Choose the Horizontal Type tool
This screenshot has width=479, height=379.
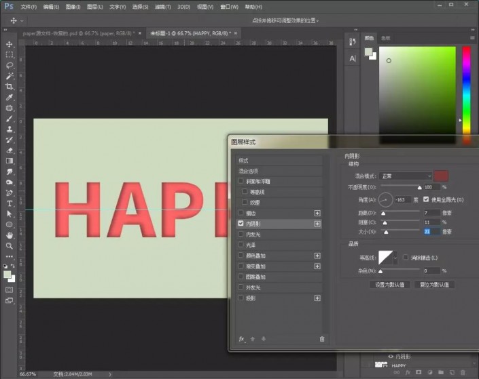pyautogui.click(x=9, y=203)
